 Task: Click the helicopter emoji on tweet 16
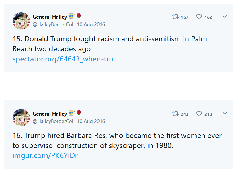pyautogui.click(x=72, y=114)
